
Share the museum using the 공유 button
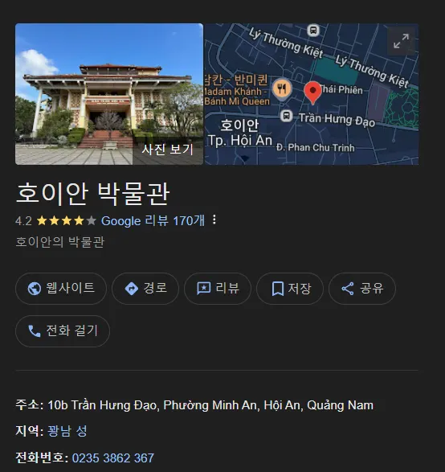(362, 289)
